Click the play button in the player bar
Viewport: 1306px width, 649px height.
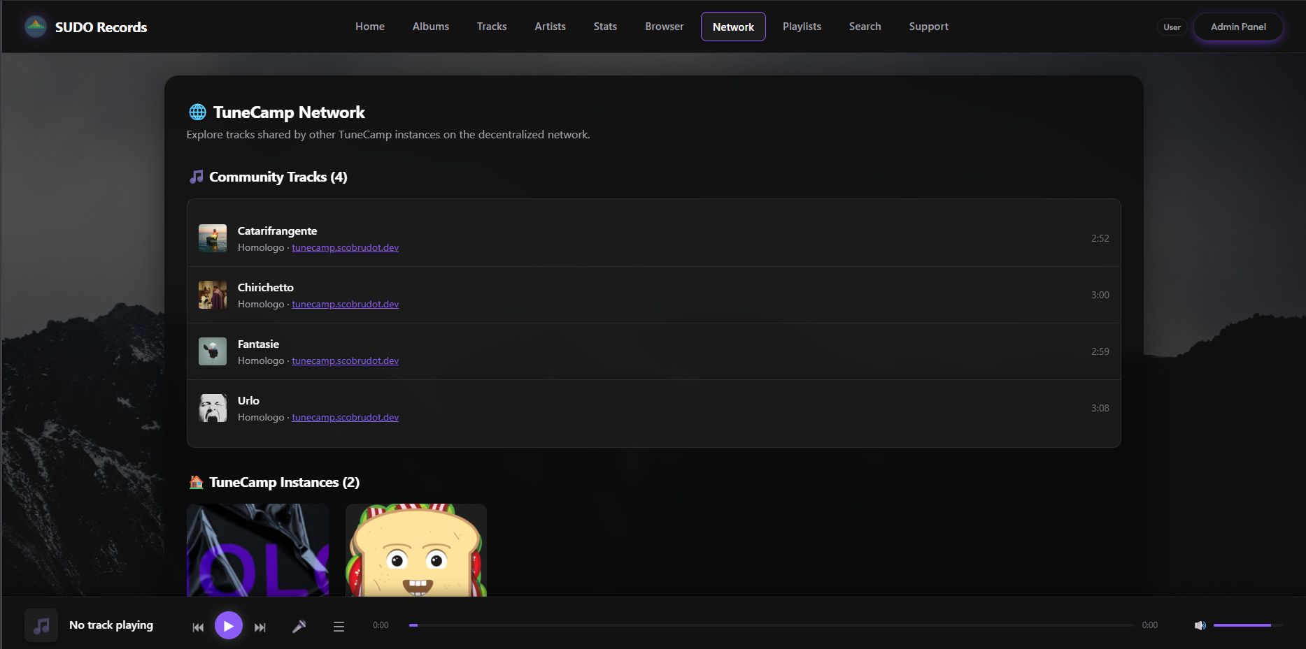(x=228, y=625)
